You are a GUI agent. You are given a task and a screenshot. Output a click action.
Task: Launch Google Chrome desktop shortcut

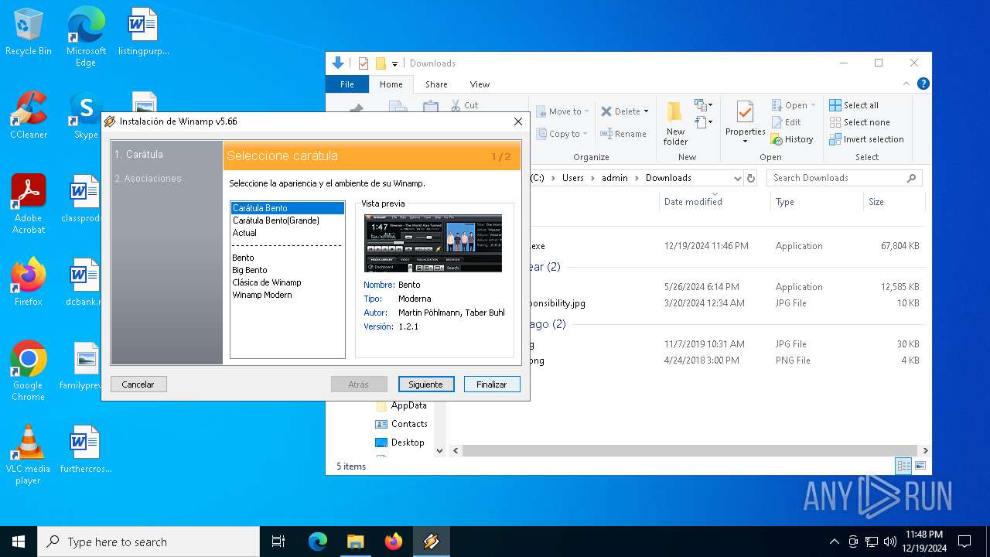click(x=28, y=371)
